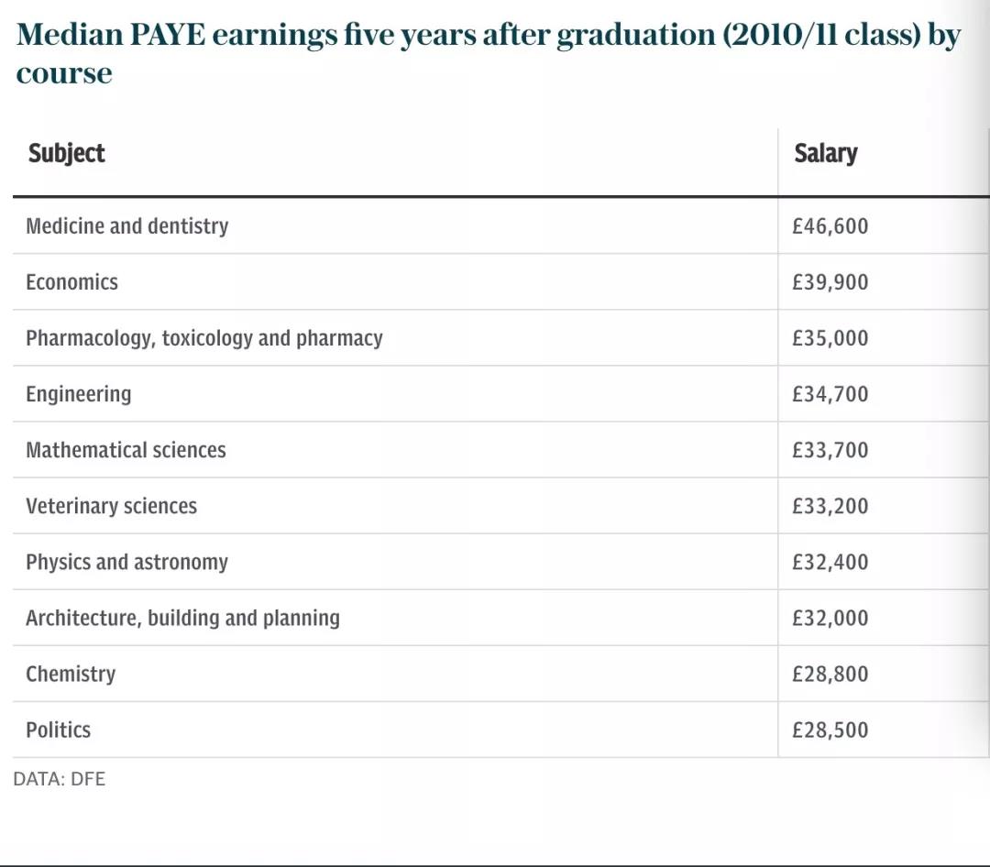Screen dimensions: 990x867
Task: Select Pharmacology, toxicology and pharmacy row
Action: (204, 338)
